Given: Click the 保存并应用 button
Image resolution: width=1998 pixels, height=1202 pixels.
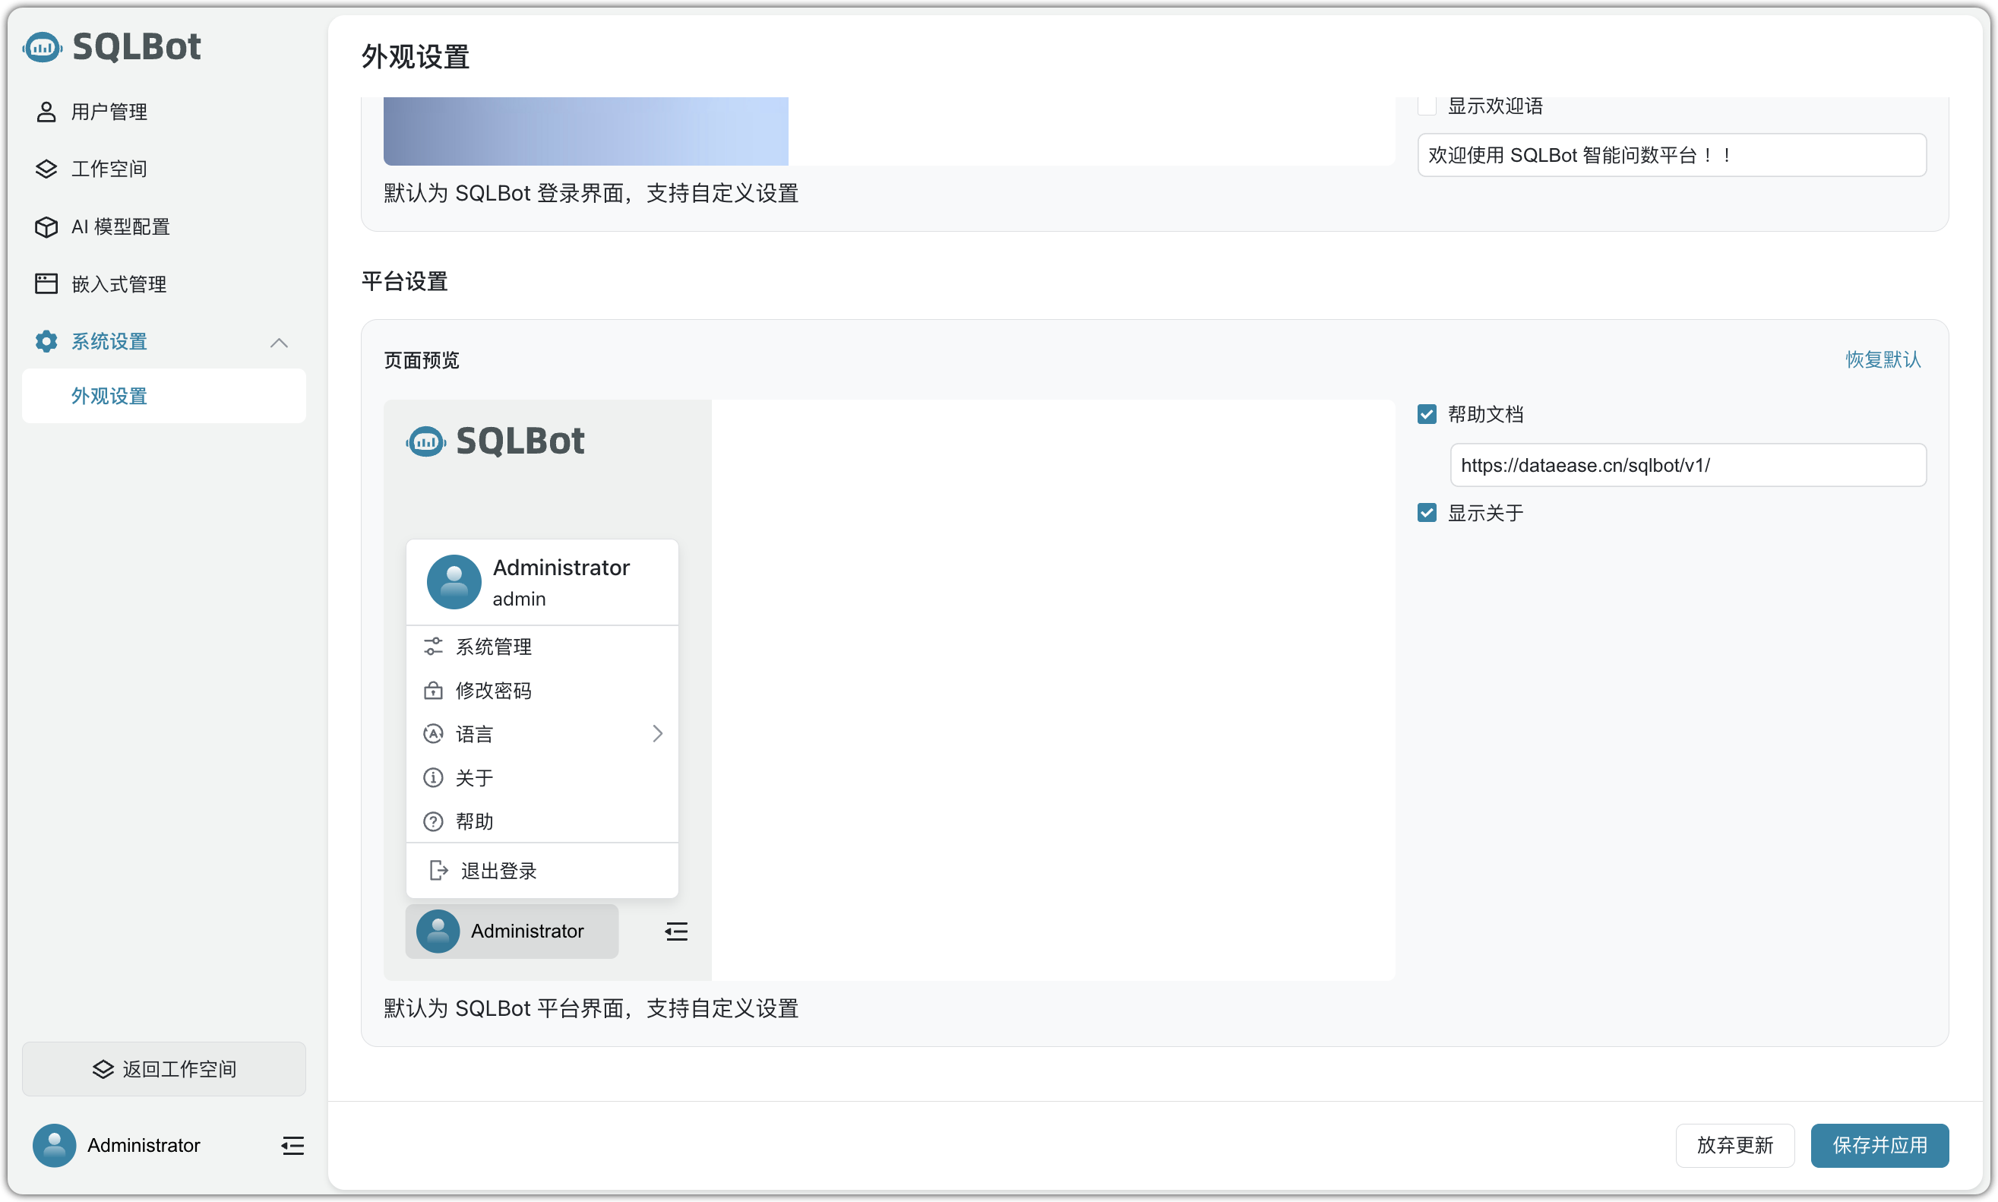Looking at the screenshot, I should point(1879,1144).
